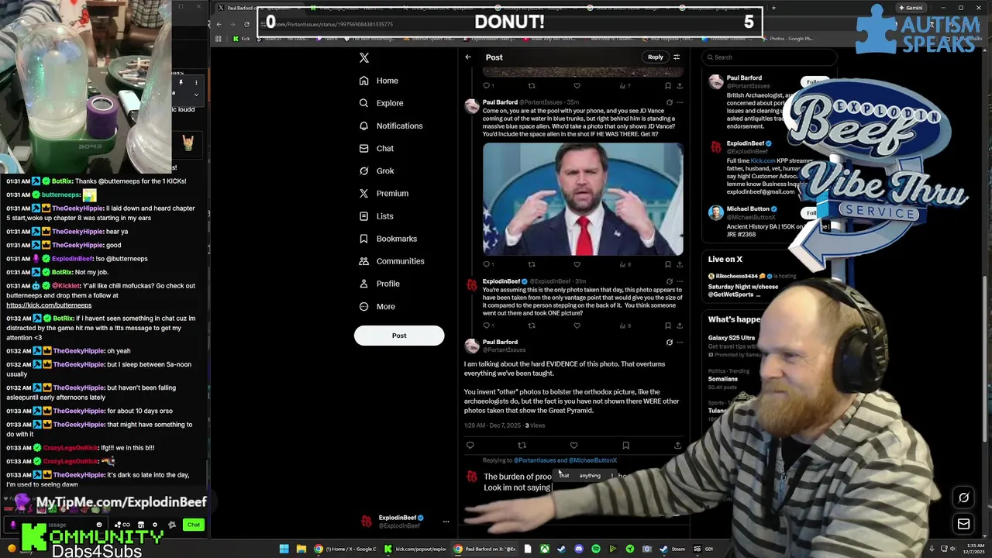992x558 pixels.
Task: Share the main Great Pyramid post
Action: 677,446
